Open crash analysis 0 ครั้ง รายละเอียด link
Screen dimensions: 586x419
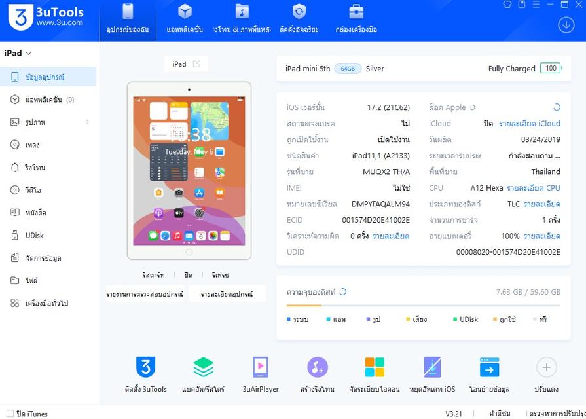tap(390, 236)
